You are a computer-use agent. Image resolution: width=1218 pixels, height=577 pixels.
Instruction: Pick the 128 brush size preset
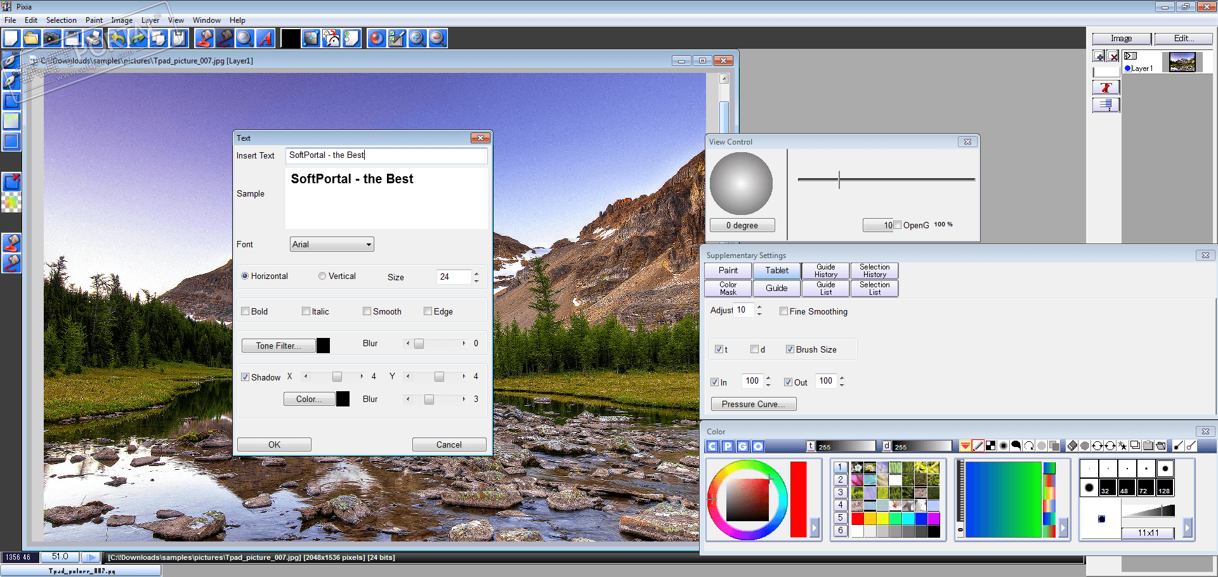click(x=1165, y=488)
